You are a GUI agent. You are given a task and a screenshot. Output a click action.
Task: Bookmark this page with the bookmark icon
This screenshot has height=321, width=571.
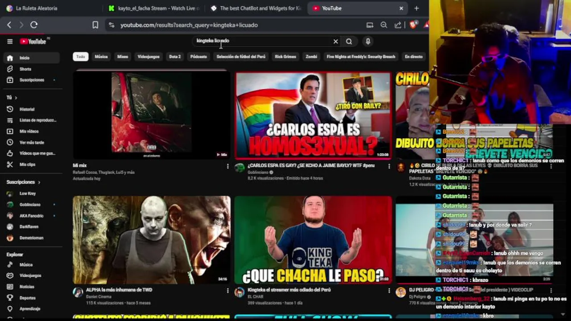coord(95,25)
